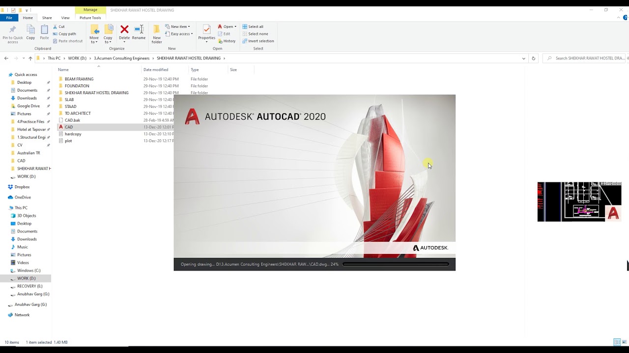
Task: Open the recent locations dropdown arrow
Action: (x=23, y=58)
